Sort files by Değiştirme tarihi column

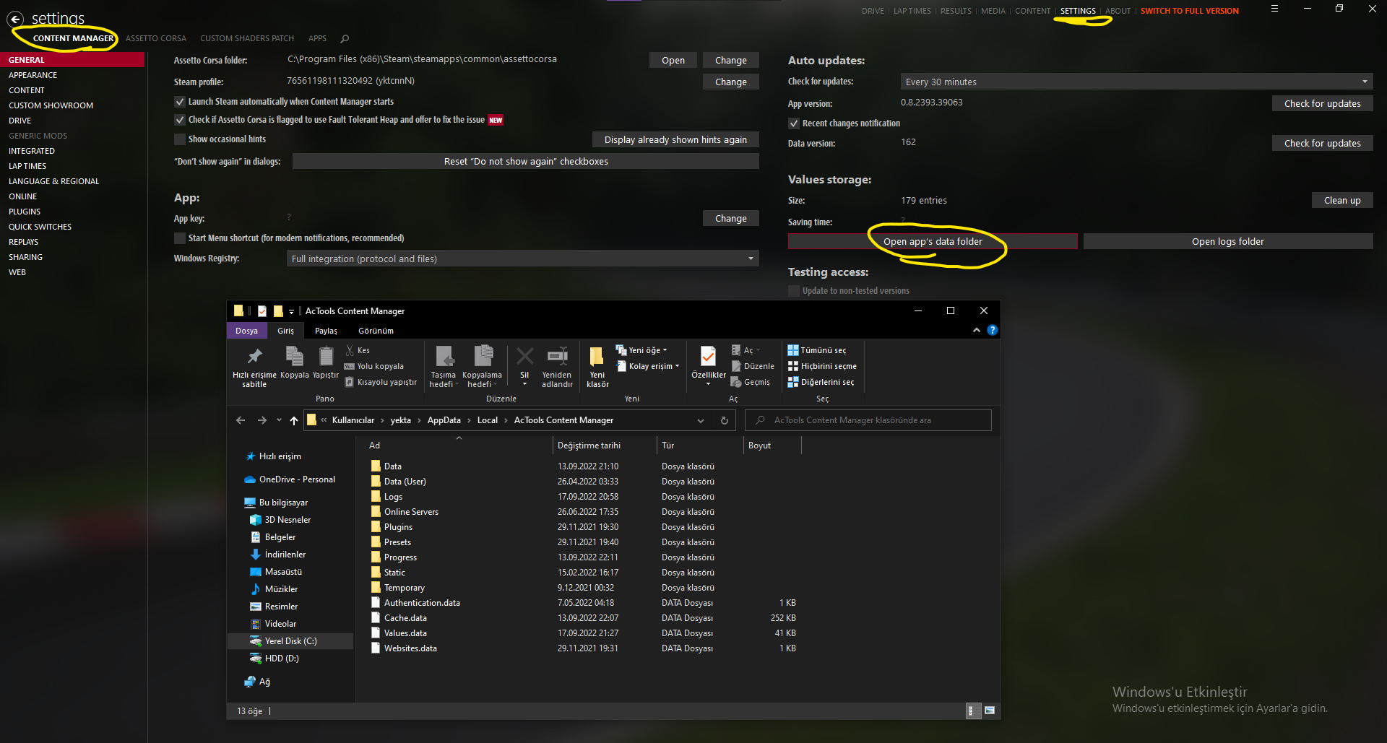coord(589,446)
